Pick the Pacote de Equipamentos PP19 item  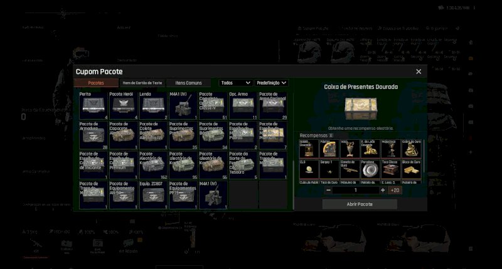coord(183,195)
